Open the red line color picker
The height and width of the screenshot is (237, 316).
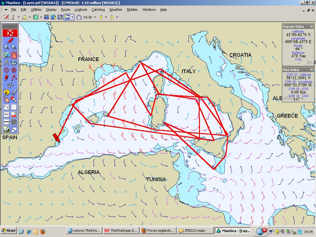tap(14, 115)
